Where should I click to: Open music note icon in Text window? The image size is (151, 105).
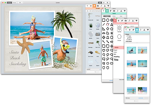tap(129, 21)
